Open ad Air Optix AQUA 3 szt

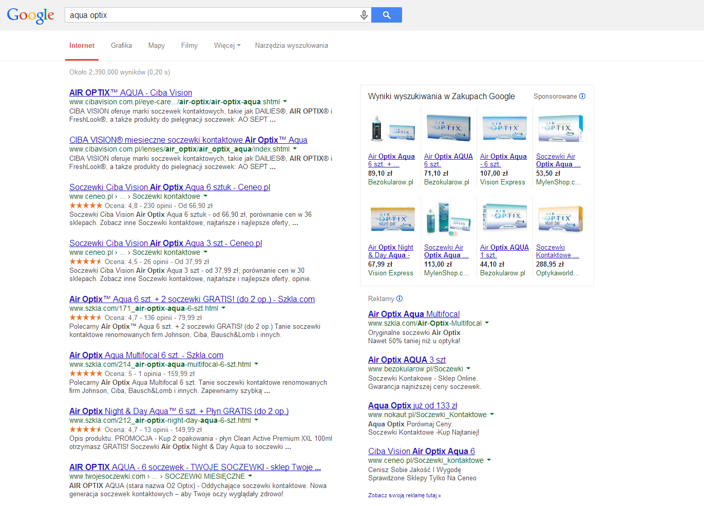(407, 360)
